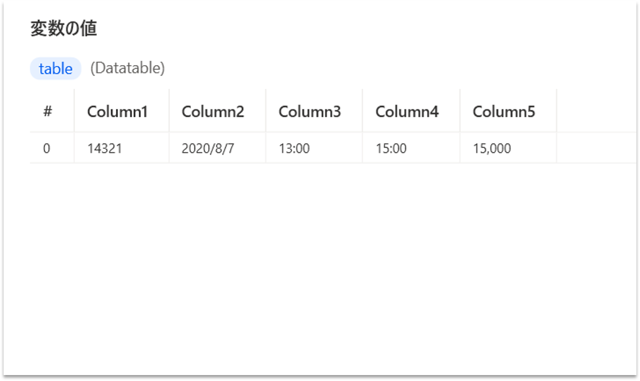Click the empty header cell after Column5
The height and width of the screenshot is (381, 640).
click(x=595, y=112)
